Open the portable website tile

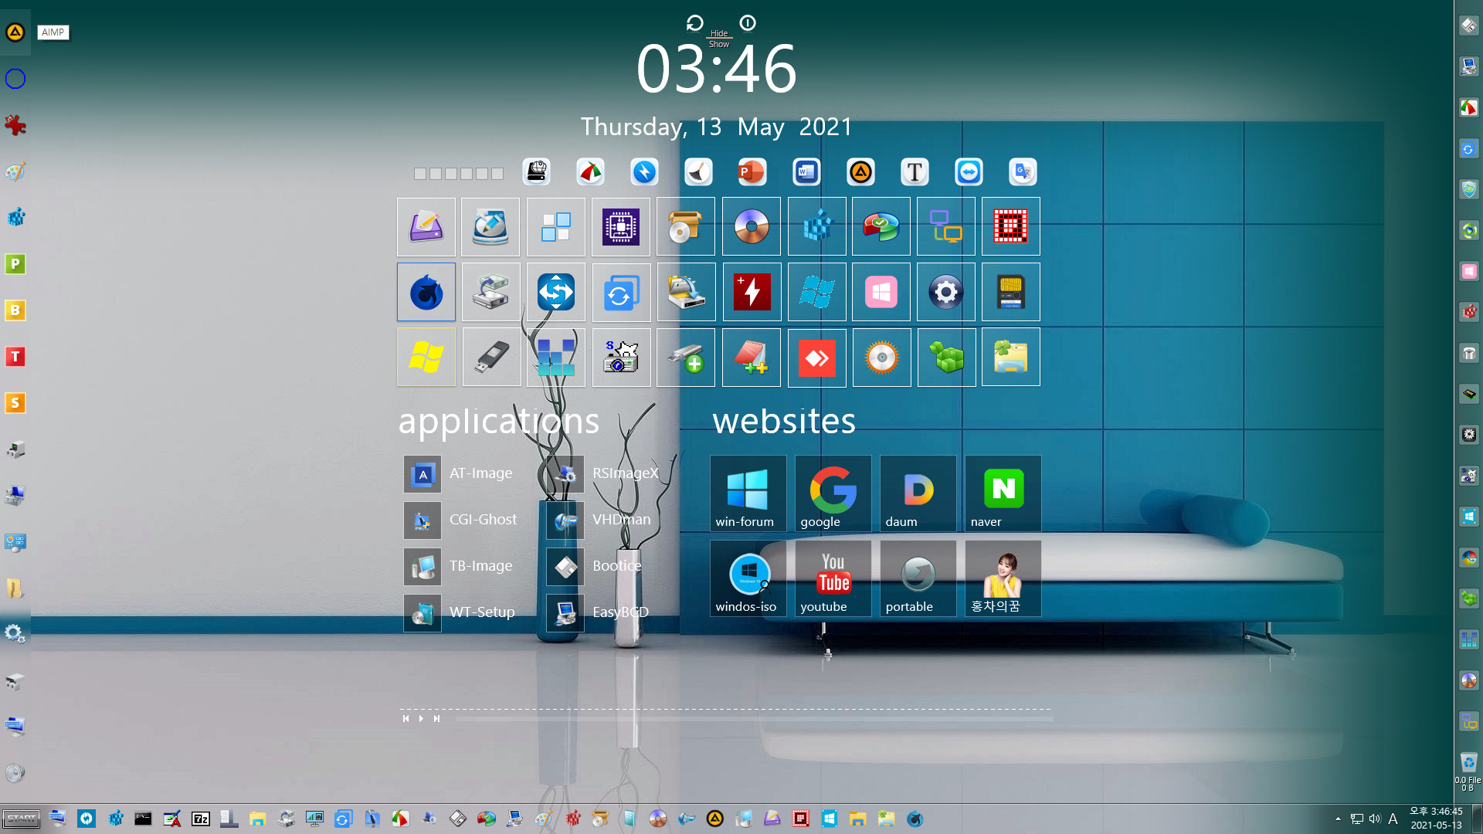click(918, 578)
